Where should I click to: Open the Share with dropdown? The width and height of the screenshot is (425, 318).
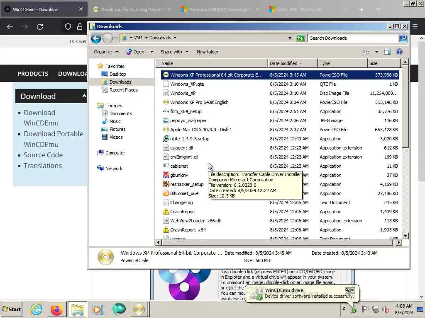pyautogui.click(x=174, y=52)
